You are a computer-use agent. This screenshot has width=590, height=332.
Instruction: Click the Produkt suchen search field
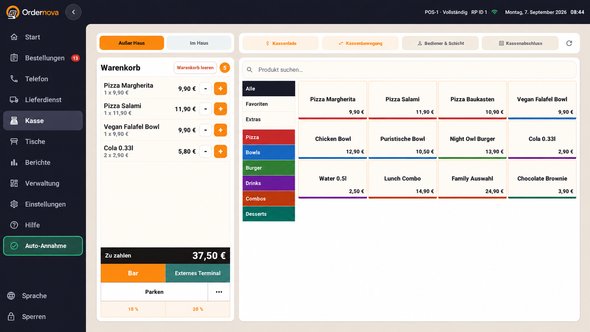409,70
